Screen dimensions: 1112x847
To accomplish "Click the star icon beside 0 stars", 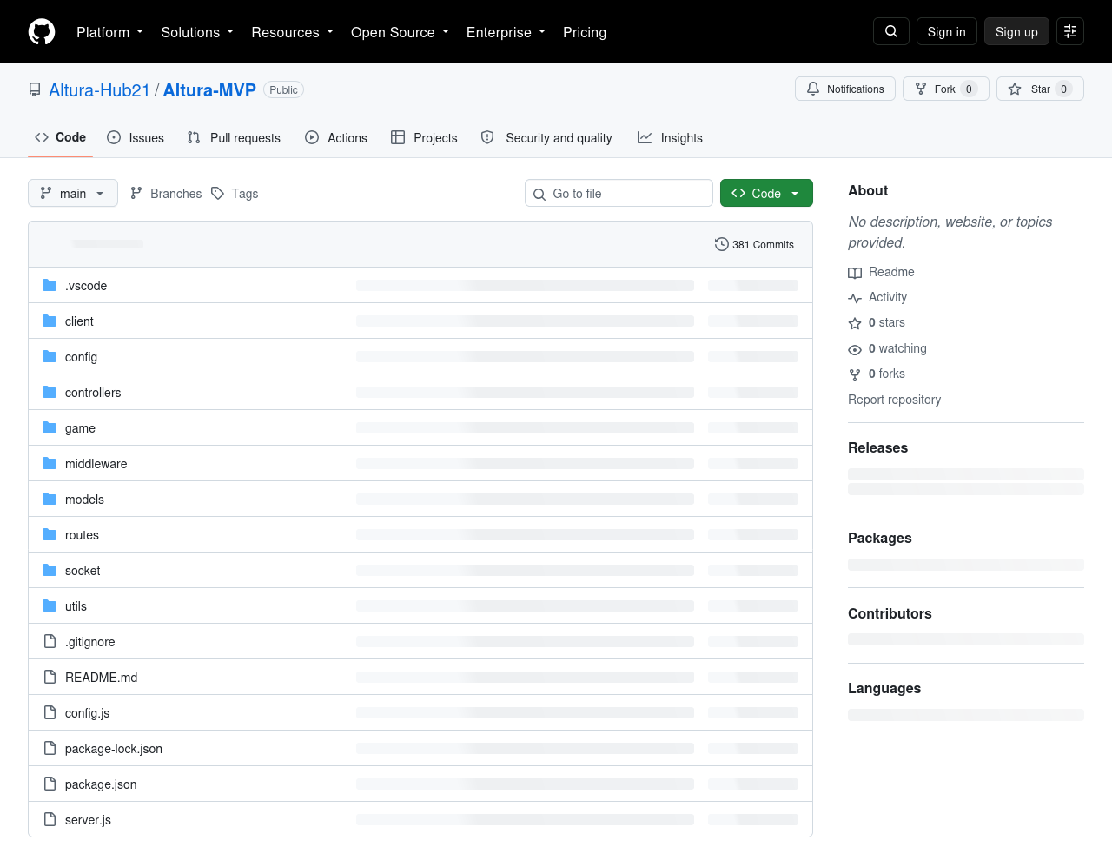I will click(855, 323).
